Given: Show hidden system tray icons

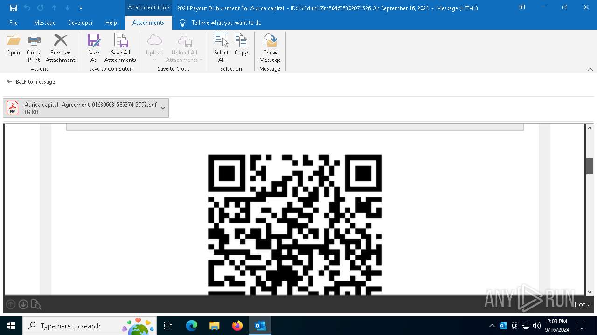Looking at the screenshot, I should (492, 326).
